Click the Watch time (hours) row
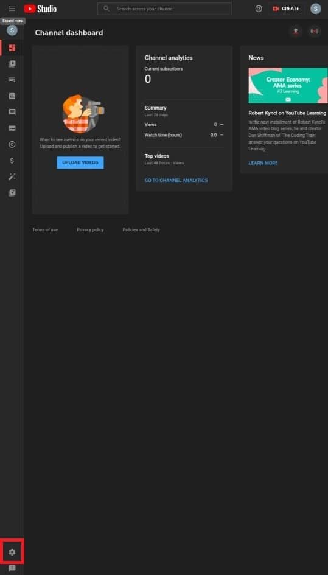Image resolution: width=328 pixels, height=575 pixels. point(184,135)
